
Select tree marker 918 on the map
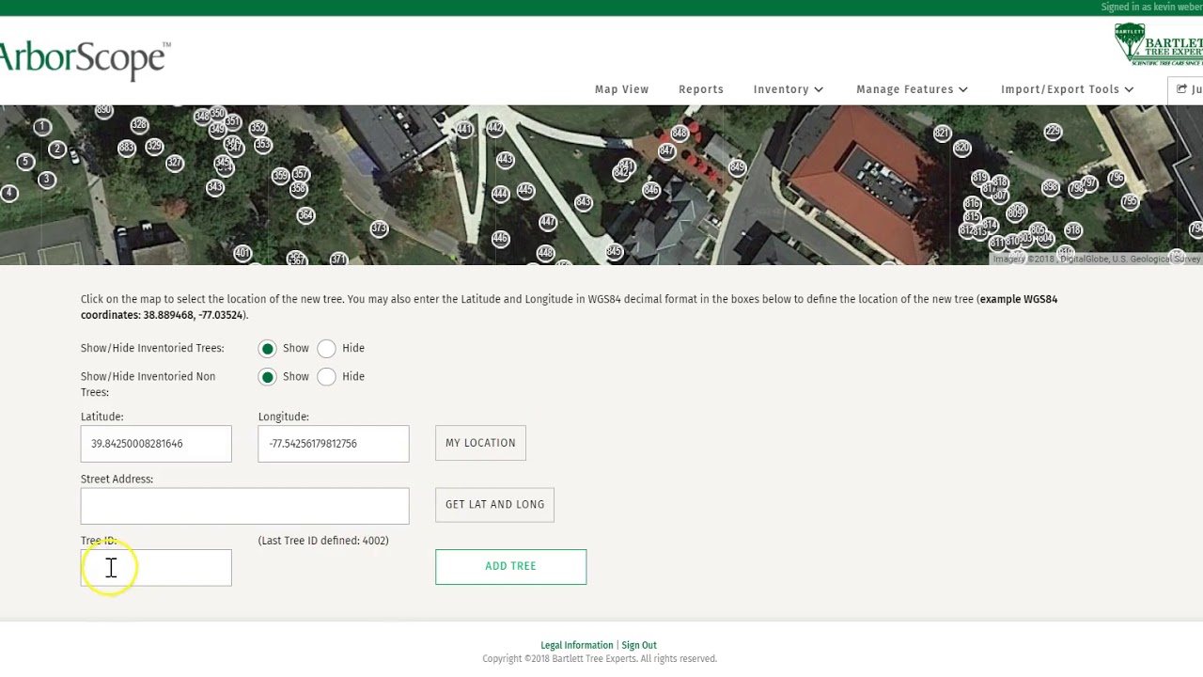(x=1073, y=230)
